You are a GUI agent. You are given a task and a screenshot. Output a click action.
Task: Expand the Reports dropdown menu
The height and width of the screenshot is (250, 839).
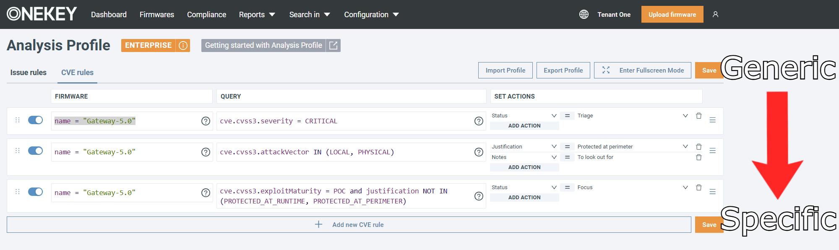[x=257, y=15]
